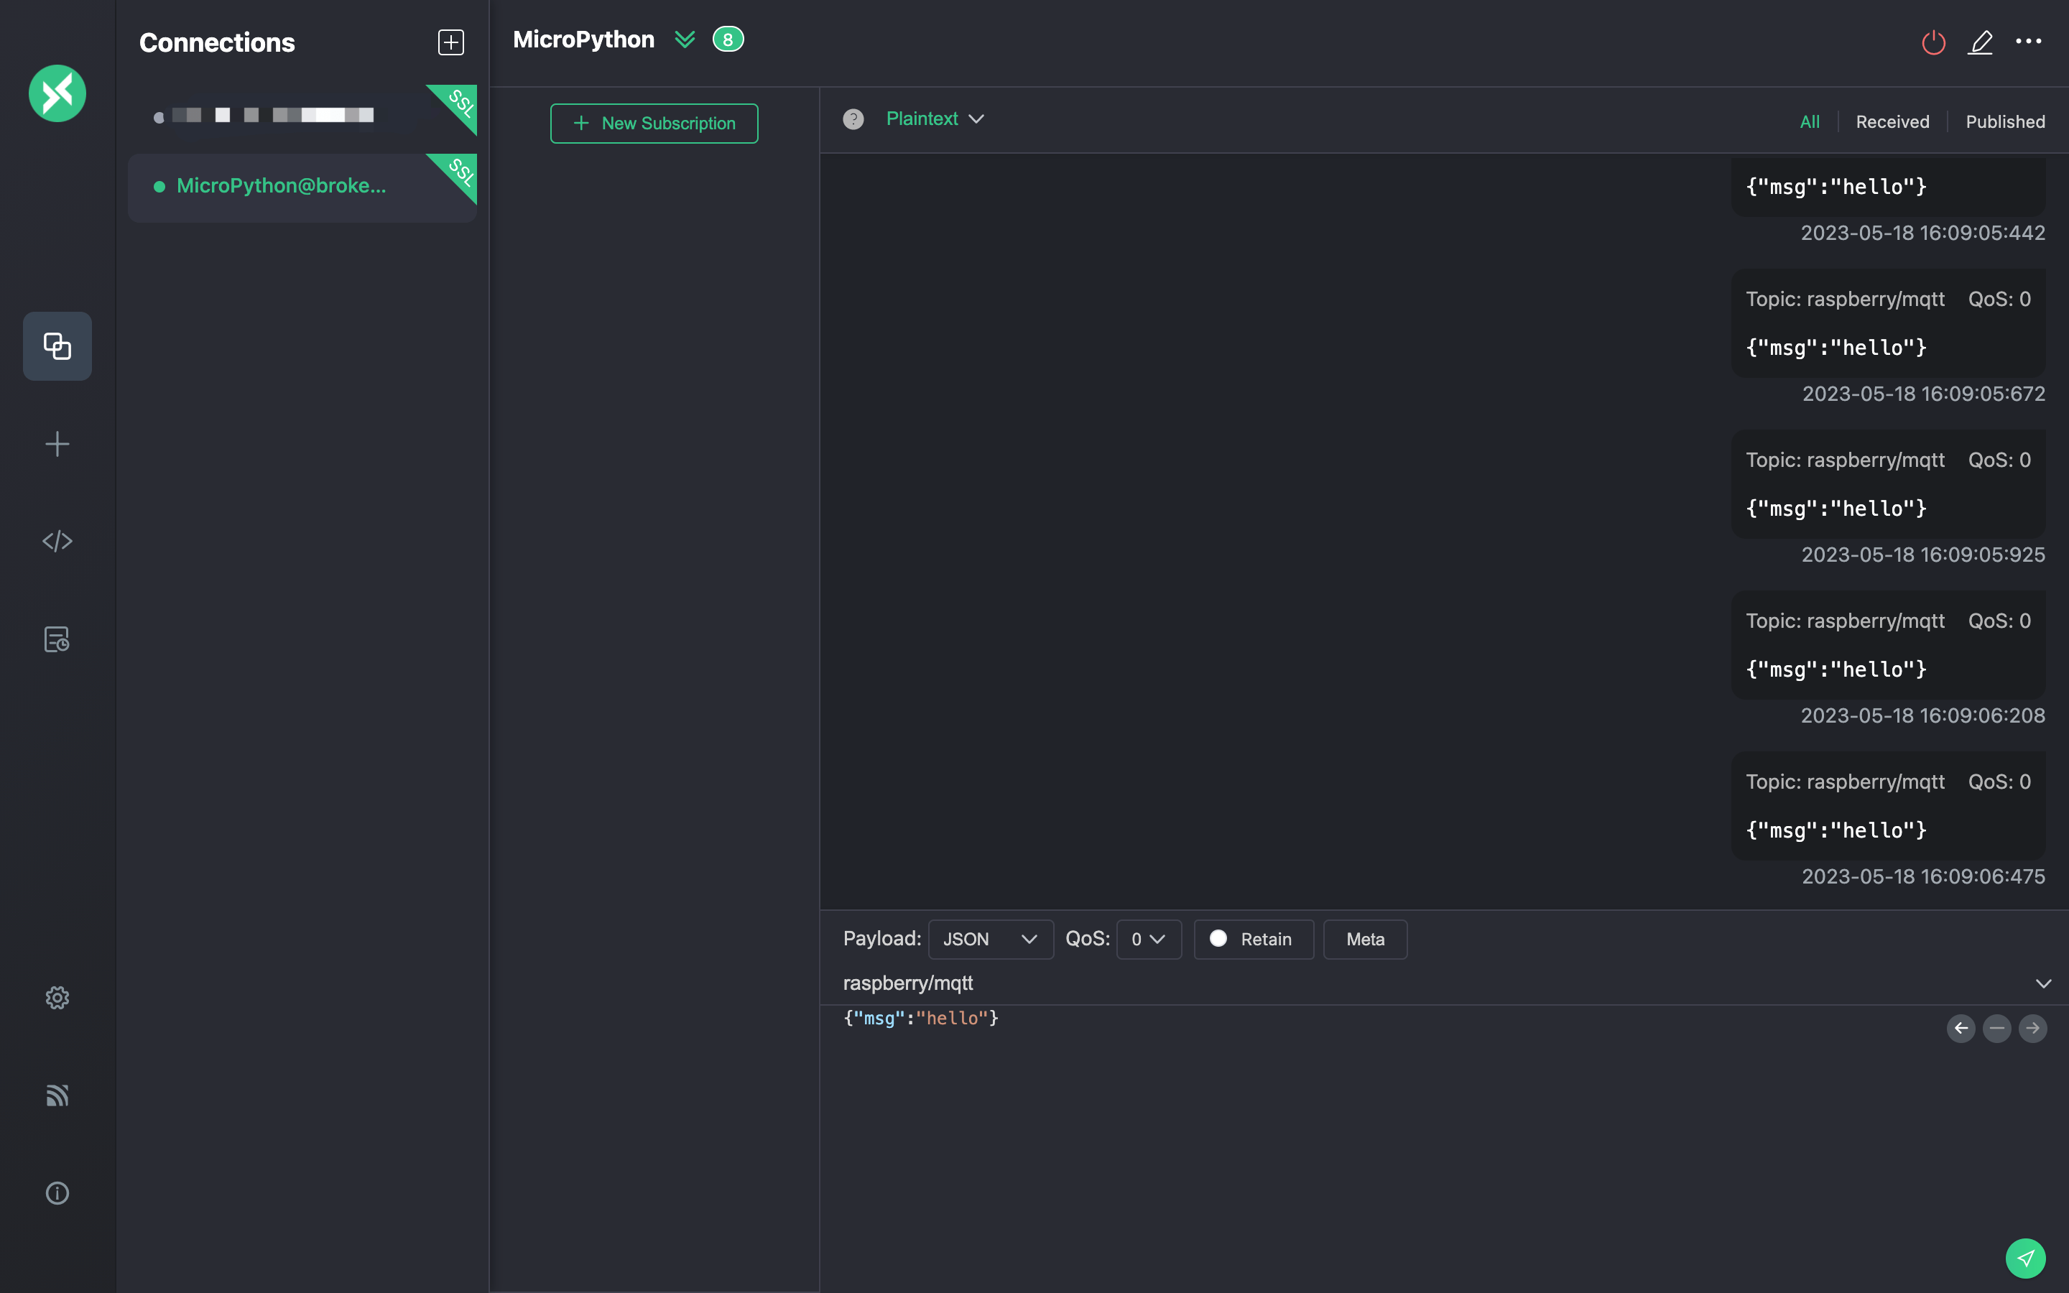Click the Meta button
The height and width of the screenshot is (1293, 2069).
pyautogui.click(x=1364, y=939)
